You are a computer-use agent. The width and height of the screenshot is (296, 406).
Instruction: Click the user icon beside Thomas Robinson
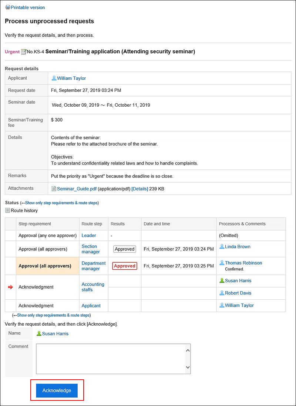tap(222, 263)
